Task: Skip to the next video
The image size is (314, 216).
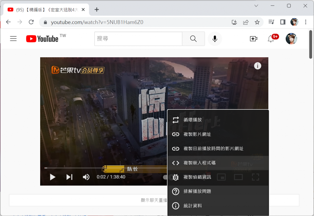Action: (x=69, y=177)
